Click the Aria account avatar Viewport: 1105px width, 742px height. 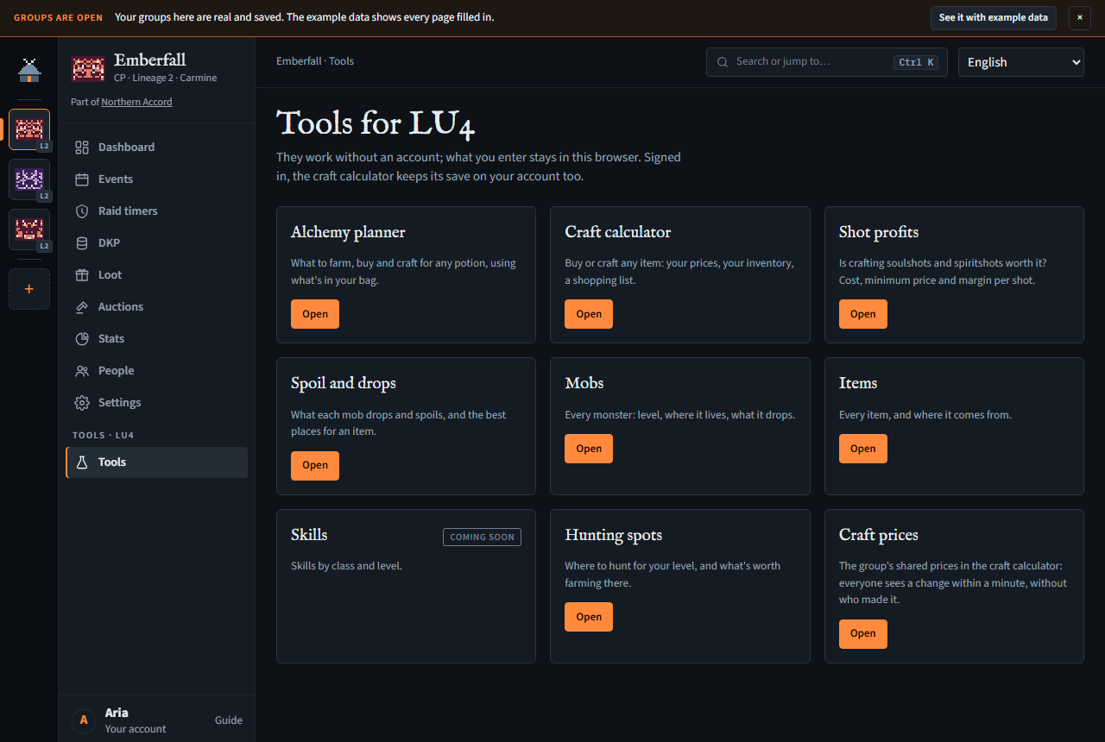point(83,720)
